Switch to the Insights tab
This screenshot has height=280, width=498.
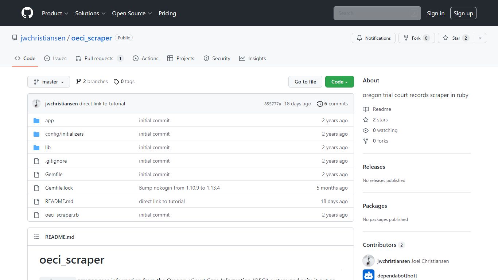(x=253, y=58)
